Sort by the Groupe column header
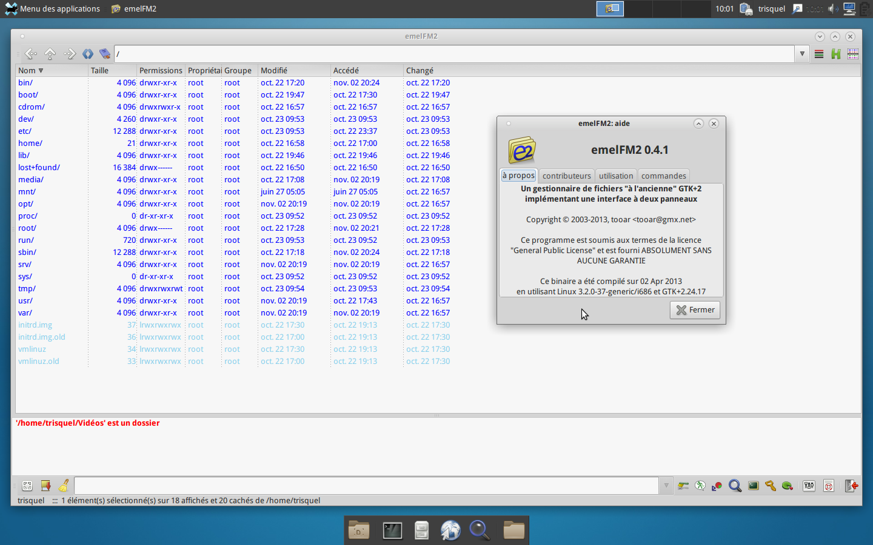The image size is (873, 545). pyautogui.click(x=240, y=71)
